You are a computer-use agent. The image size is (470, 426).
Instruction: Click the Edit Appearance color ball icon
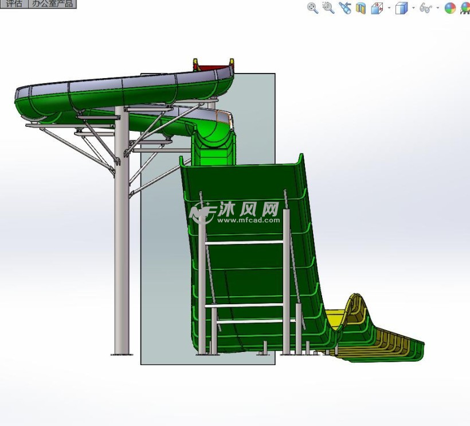(450, 8)
